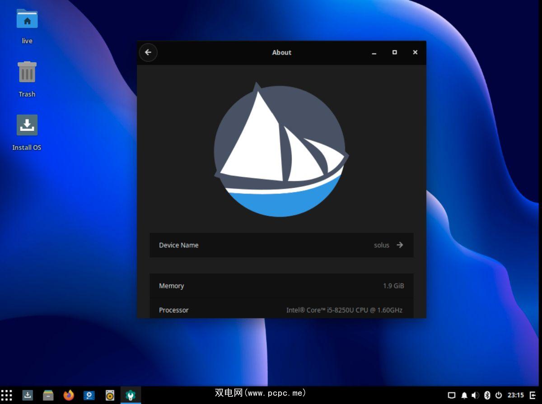Viewport: 542px width, 404px height.
Task: Maximize the About window
Action: coord(394,52)
